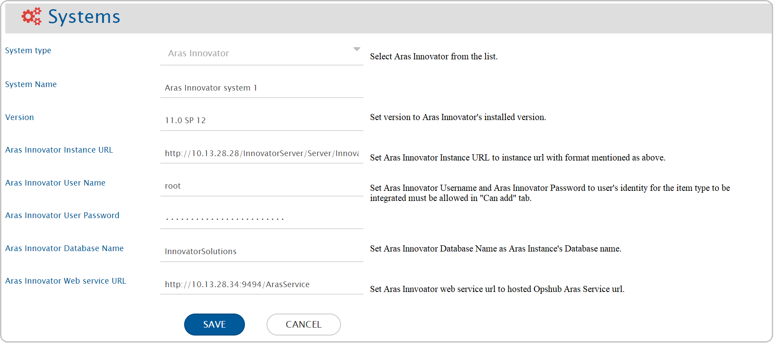This screenshot has width=774, height=343.
Task: Click the red gears icon beside Systems
Action: click(x=31, y=17)
